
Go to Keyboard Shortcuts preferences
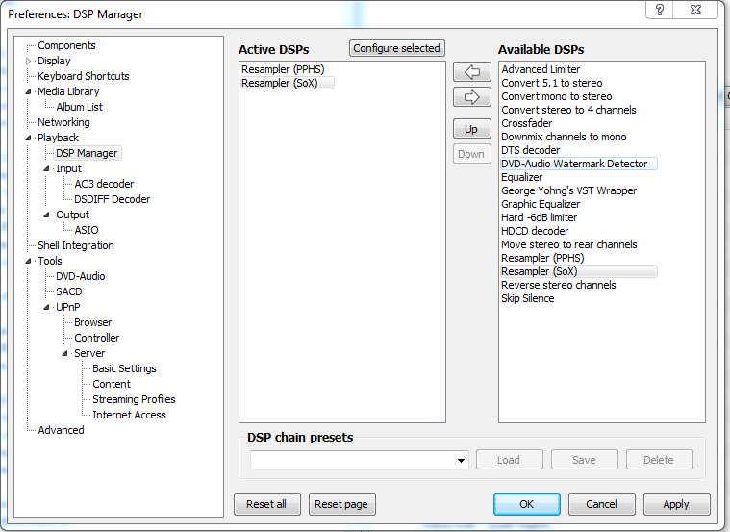[84, 76]
